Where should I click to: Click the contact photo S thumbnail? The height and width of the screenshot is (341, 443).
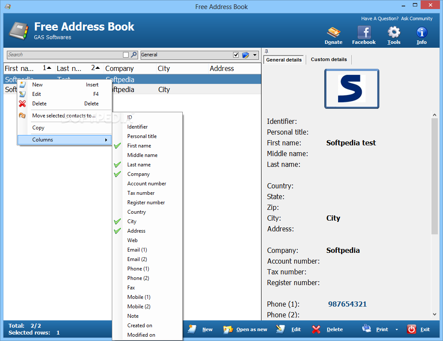[x=352, y=89]
